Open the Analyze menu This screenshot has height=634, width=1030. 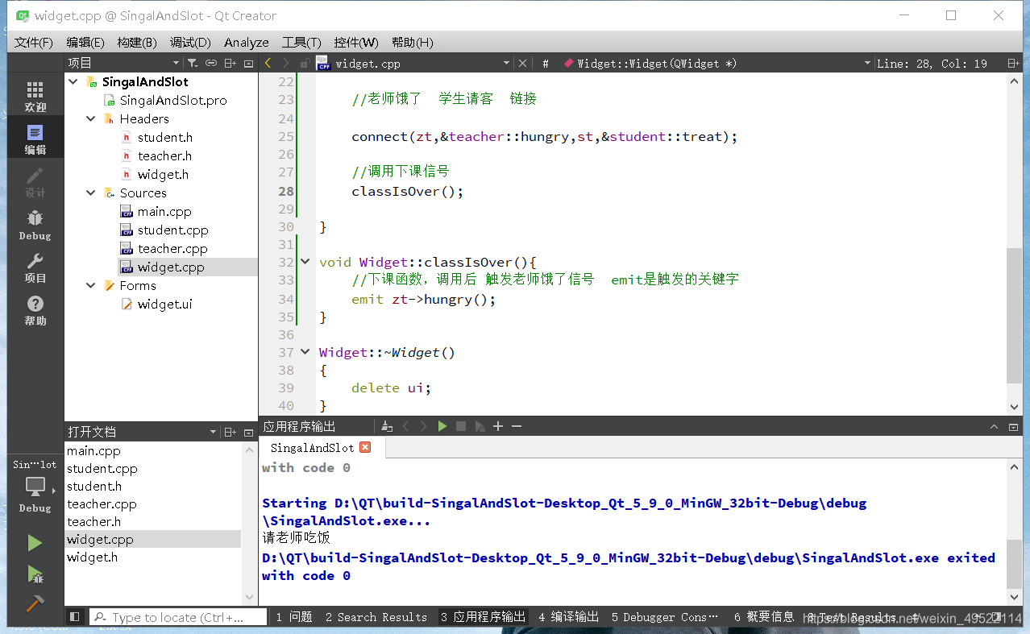[x=247, y=43]
